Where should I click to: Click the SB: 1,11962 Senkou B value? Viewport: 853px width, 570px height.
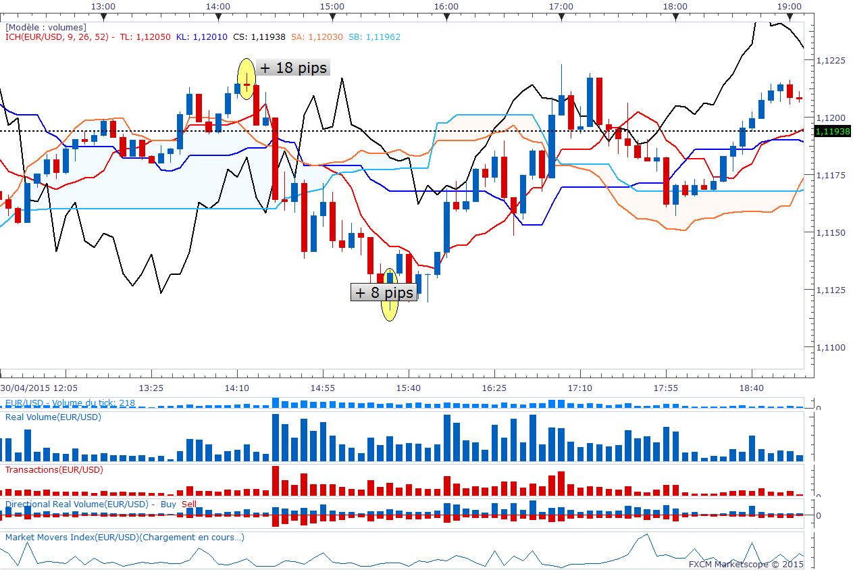[x=374, y=37]
